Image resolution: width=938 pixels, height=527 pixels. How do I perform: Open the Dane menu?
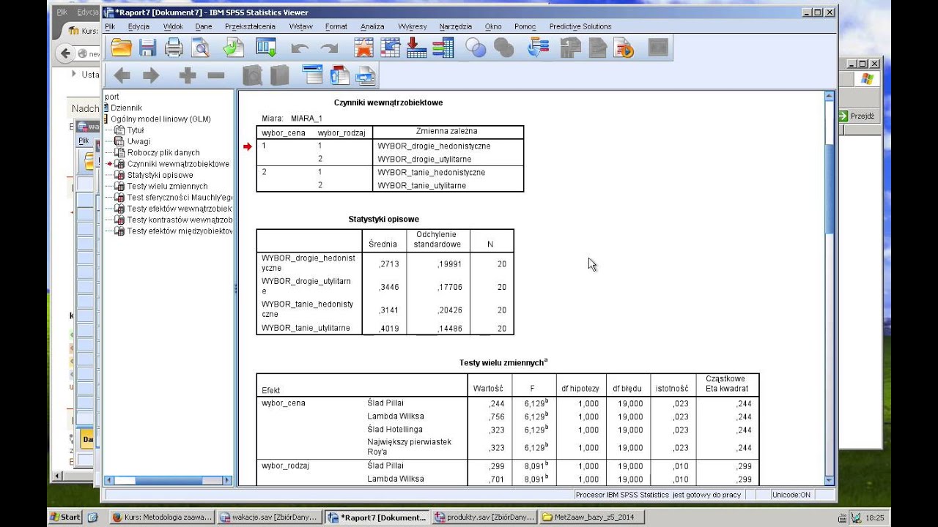tap(203, 26)
